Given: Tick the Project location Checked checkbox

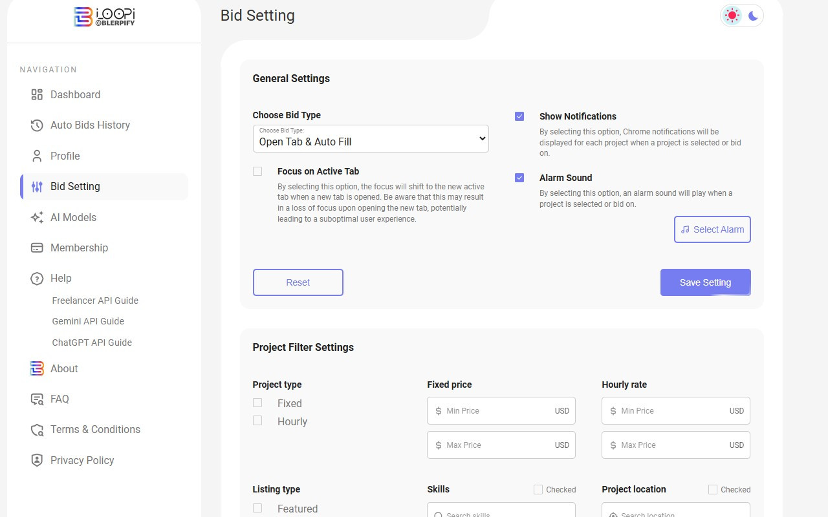Looking at the screenshot, I should 713,490.
